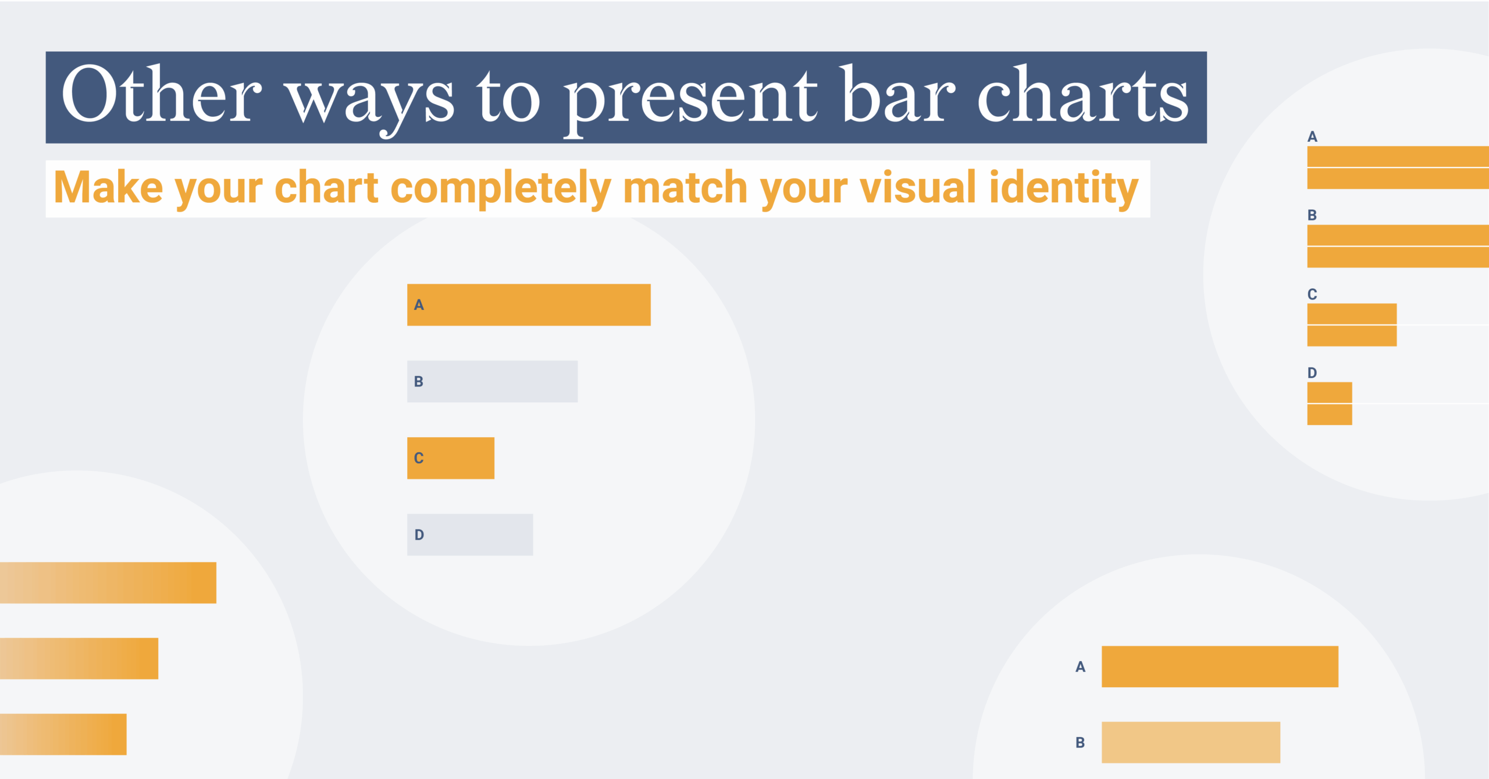Select dark orange bar A in the bottom-right chart
The image size is (1489, 779).
tap(1220, 667)
